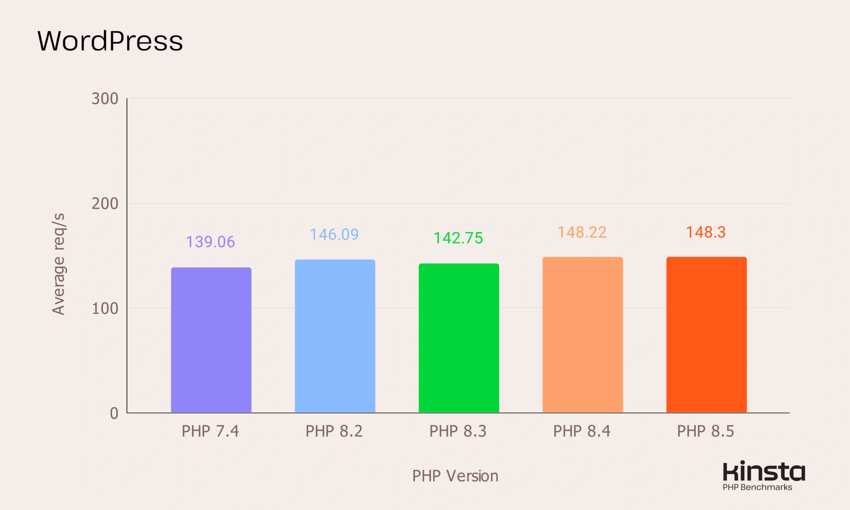
Task: Click the purple PHP 7.4 bar
Action: pyautogui.click(x=211, y=340)
